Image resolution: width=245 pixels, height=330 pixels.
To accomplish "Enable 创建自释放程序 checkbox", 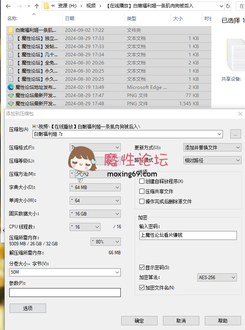I will pos(142,181).
